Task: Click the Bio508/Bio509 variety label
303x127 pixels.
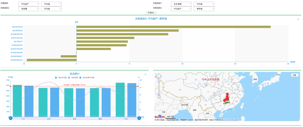Action: 17,34
